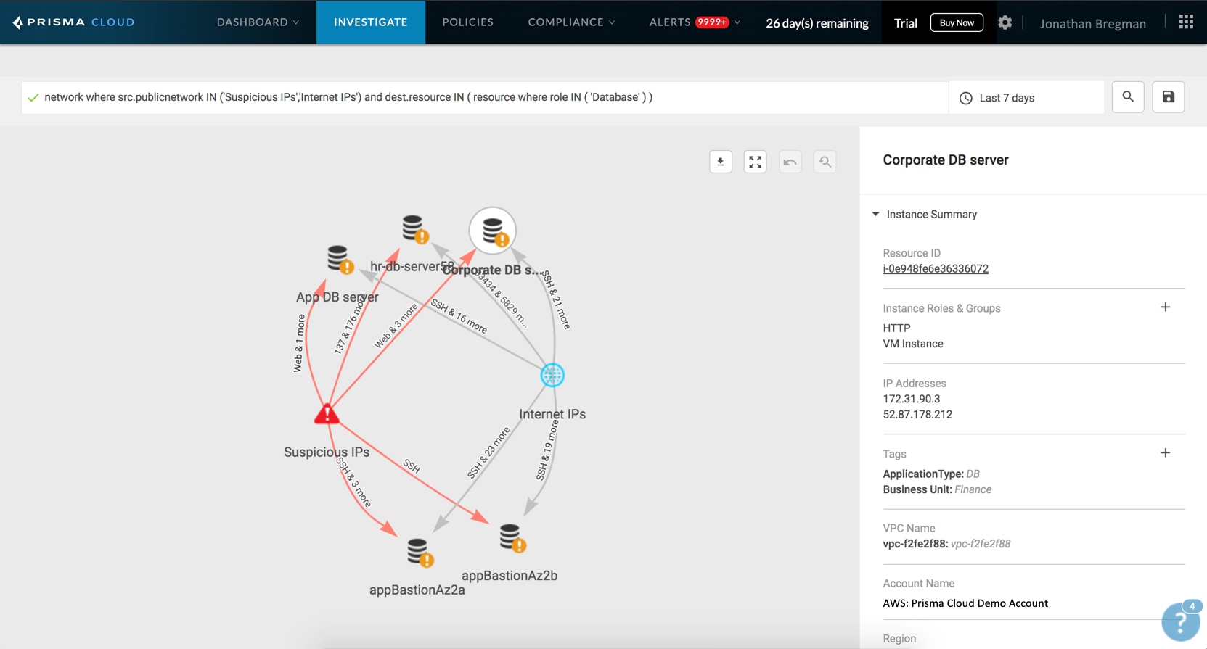This screenshot has height=649, width=1207.
Task: Run the query with search button
Action: click(x=1127, y=97)
